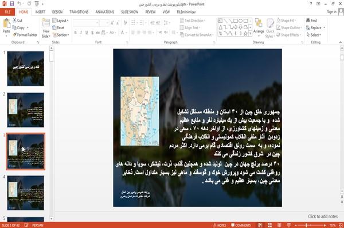This screenshot has width=344, height=228.
Task: Expand the Select dropdown in Editing group
Action: pyautogui.click(x=314, y=35)
